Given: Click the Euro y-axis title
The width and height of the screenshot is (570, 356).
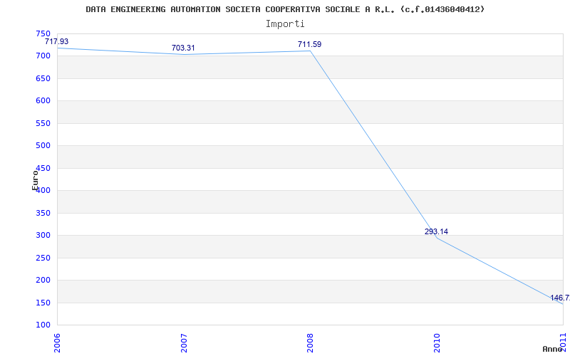Looking at the screenshot, I should (x=35, y=180).
